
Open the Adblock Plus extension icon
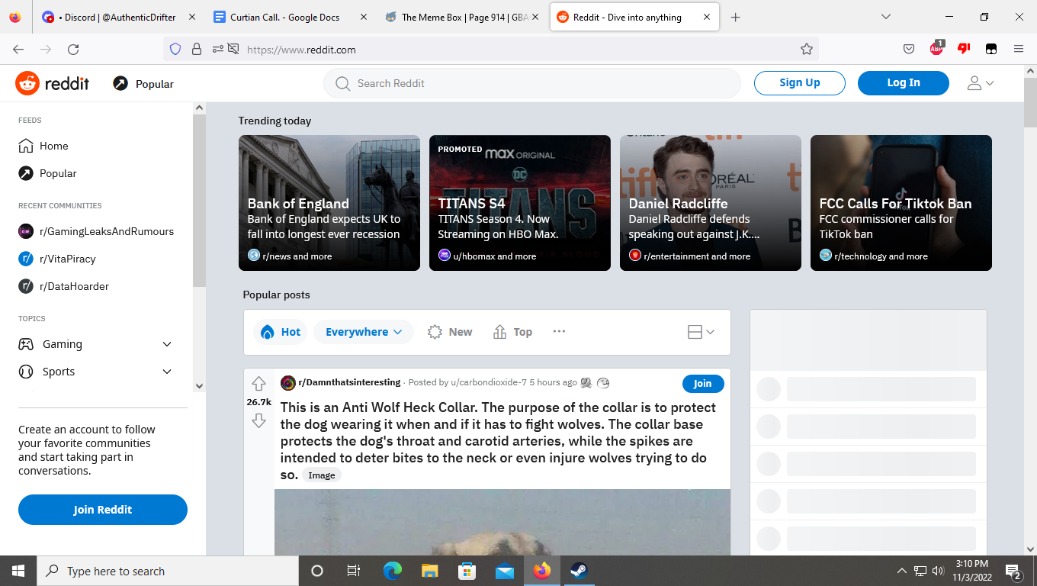point(936,48)
